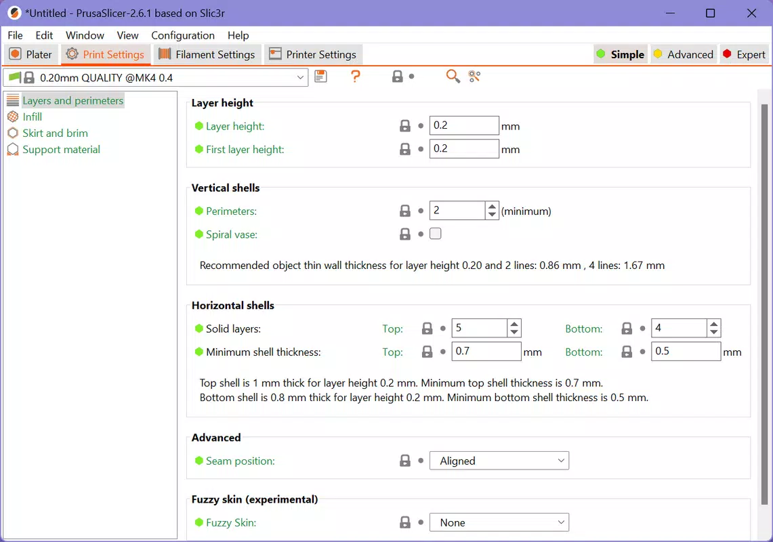Click the reset dot beside Perimeters lock
The width and height of the screenshot is (773, 542).
[421, 211]
